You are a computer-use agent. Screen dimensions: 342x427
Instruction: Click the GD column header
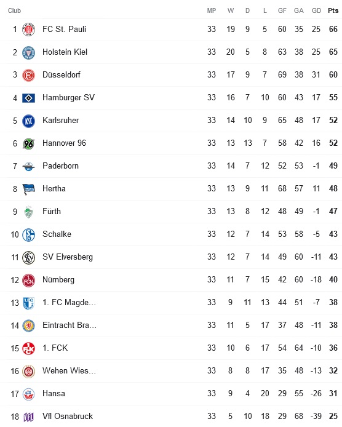pyautogui.click(x=316, y=10)
